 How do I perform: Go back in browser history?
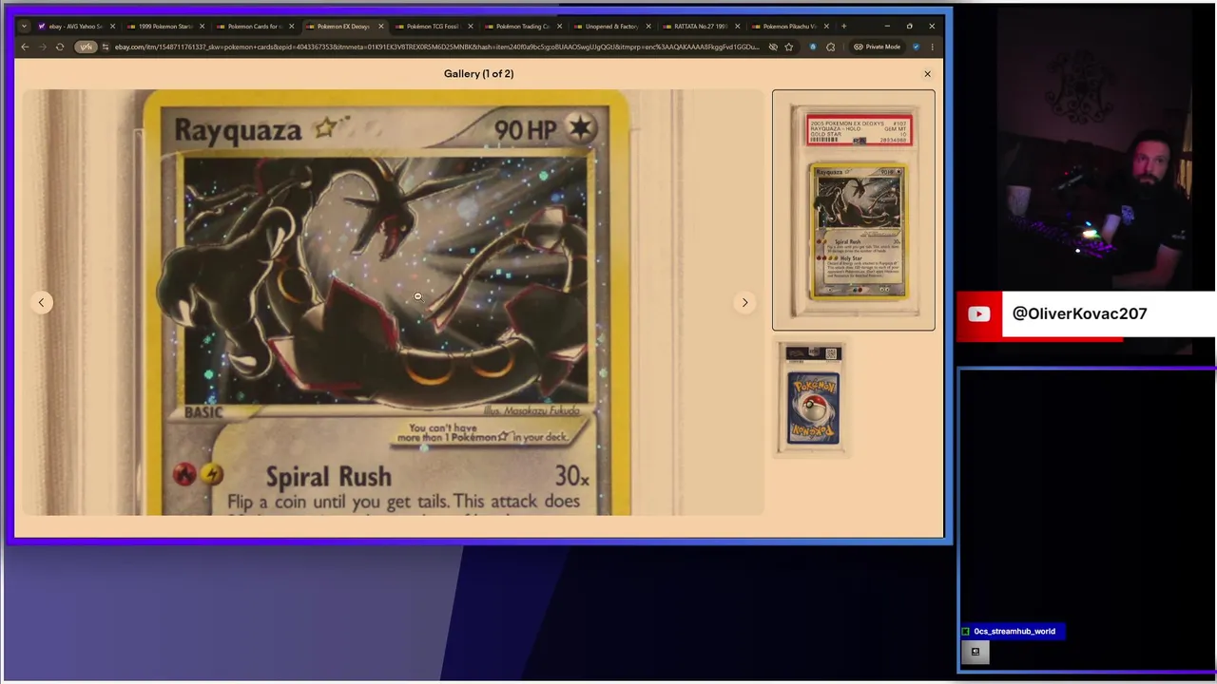click(25, 47)
